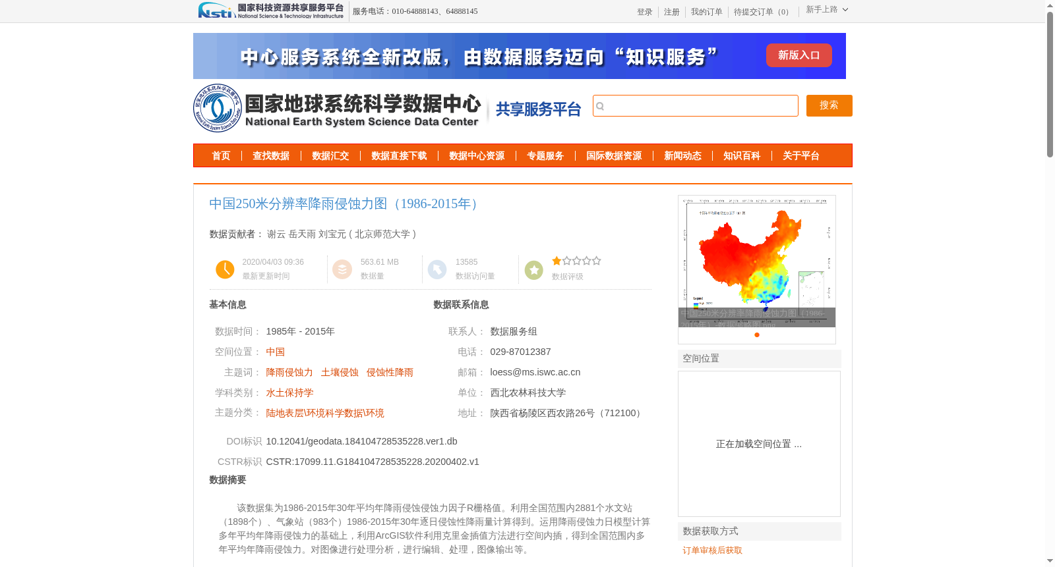Click the CSTR identifier value text
Image resolution: width=1055 pixels, height=567 pixels.
[373, 462]
